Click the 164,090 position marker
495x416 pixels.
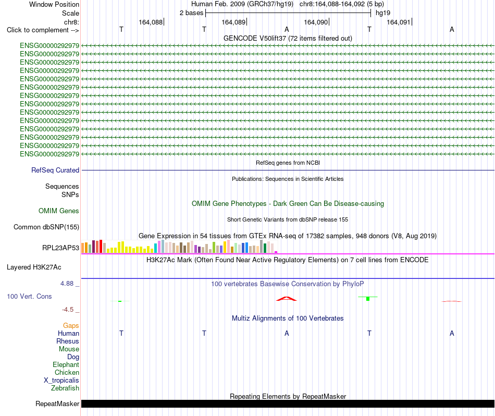[x=316, y=22]
